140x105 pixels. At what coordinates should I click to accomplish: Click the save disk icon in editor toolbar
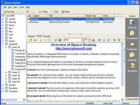[x=35, y=40]
